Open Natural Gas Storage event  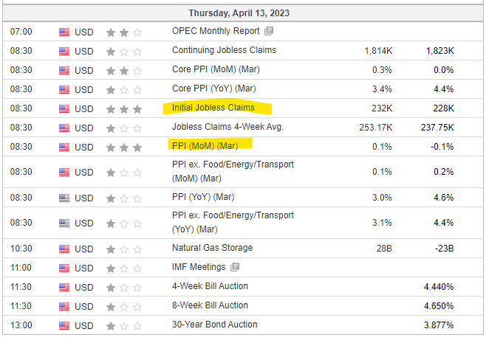[x=213, y=248]
